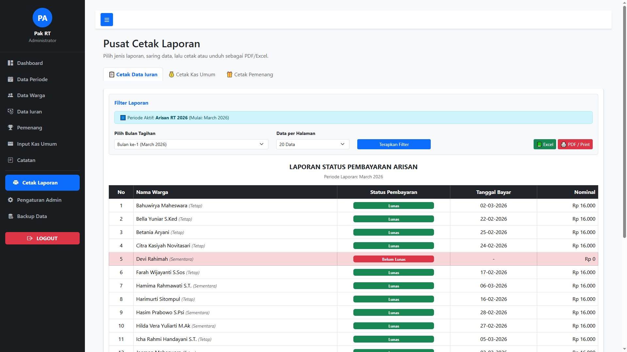
Task: Click the Terapkan Filter button
Action: pos(394,144)
